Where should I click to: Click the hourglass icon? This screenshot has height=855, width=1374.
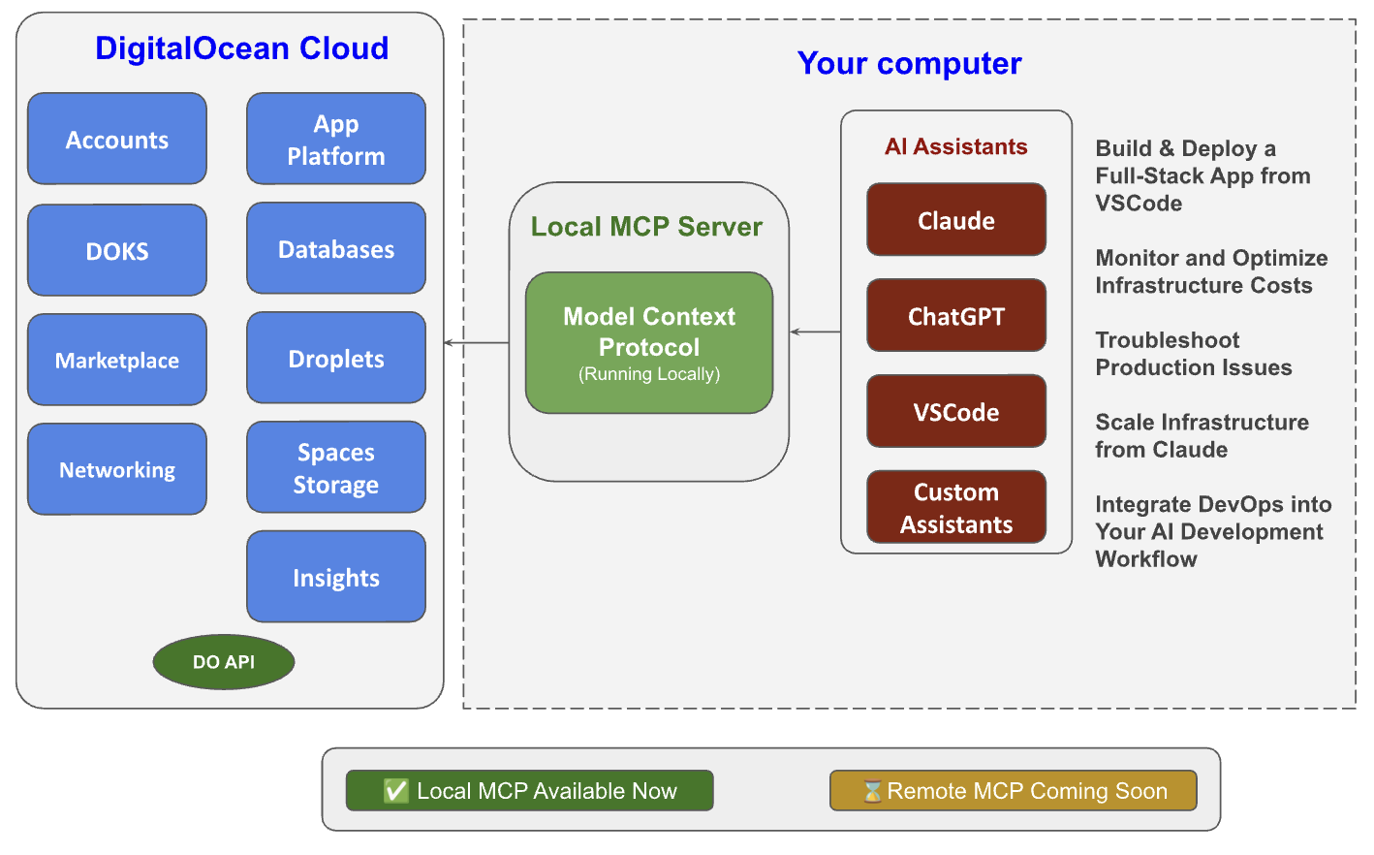point(872,791)
